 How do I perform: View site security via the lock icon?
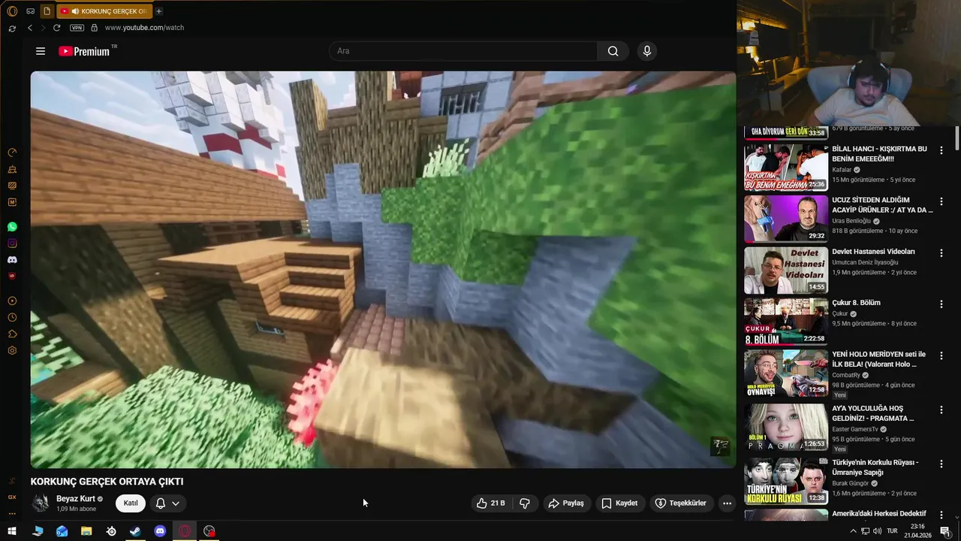pyautogui.click(x=94, y=28)
